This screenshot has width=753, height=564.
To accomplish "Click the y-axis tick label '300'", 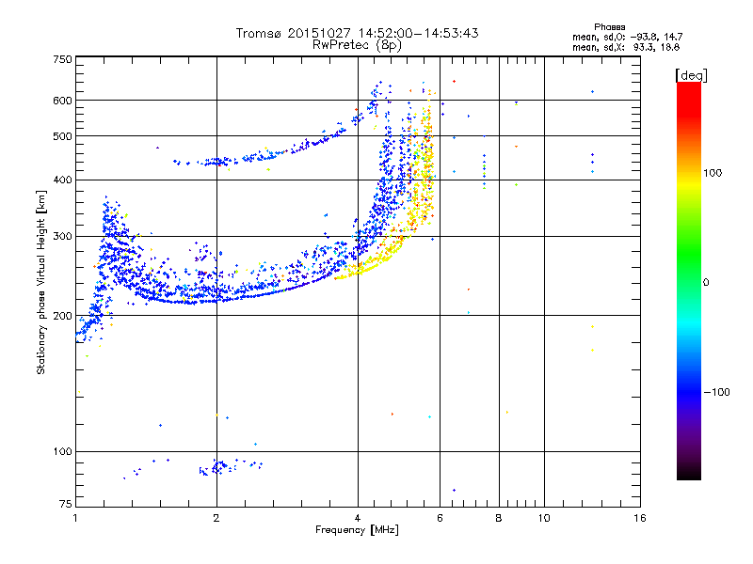I will (x=62, y=236).
